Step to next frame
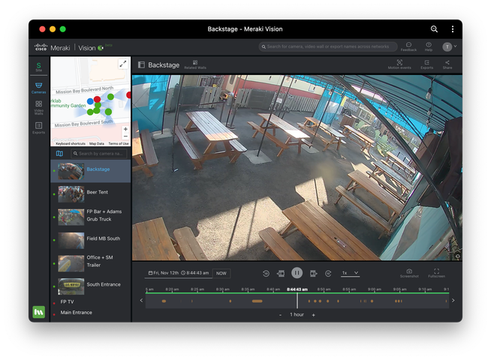 [313, 274]
